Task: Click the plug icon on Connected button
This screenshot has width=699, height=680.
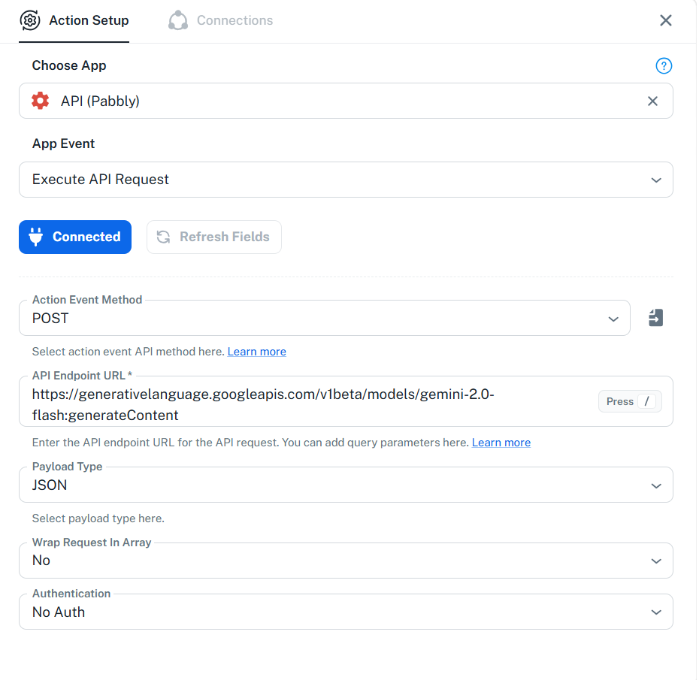Action: 35,237
